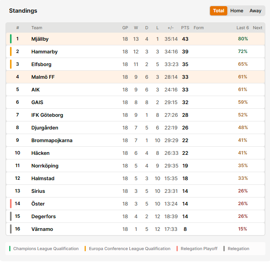270x262 pixels.
Task: Click the red Relegation Playoff legend marker
Action: [x=177, y=249]
